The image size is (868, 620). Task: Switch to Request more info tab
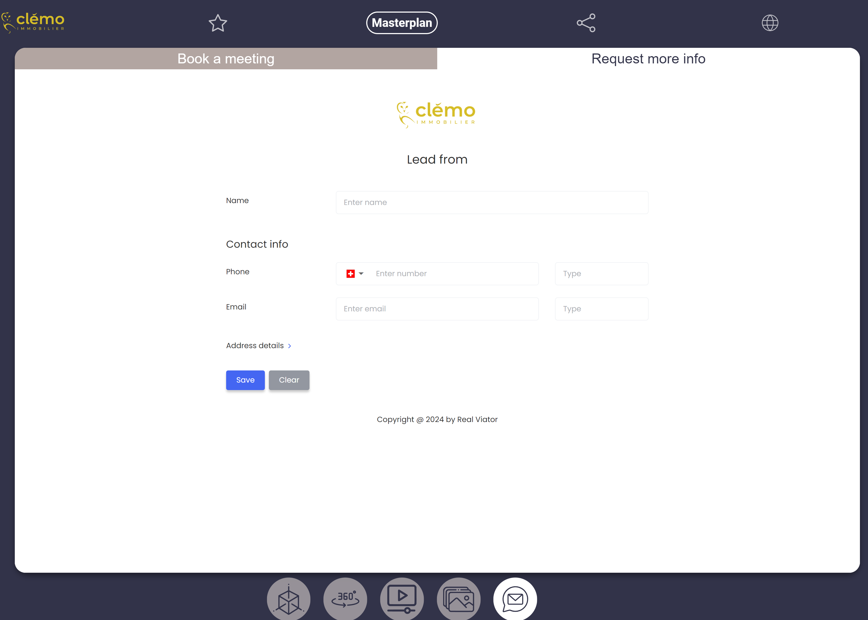pos(648,59)
